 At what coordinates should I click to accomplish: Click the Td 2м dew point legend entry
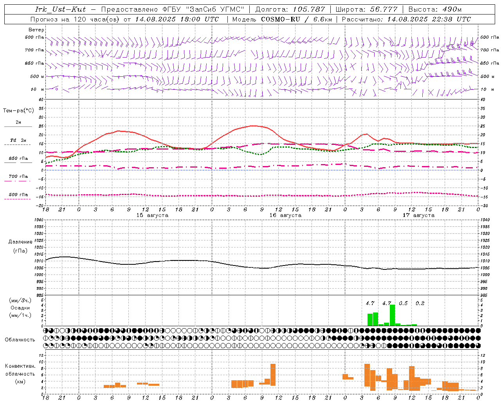pos(18,140)
